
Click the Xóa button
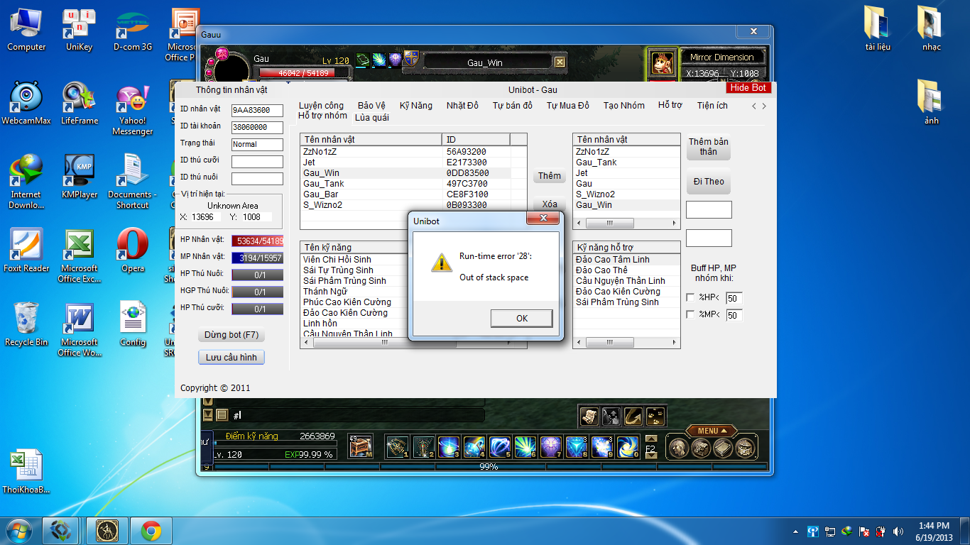(x=550, y=204)
